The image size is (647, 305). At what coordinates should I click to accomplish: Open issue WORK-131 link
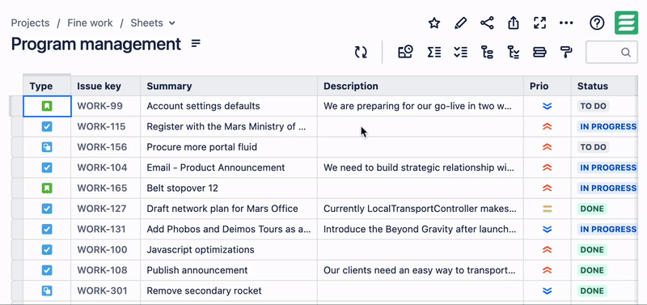pos(102,230)
